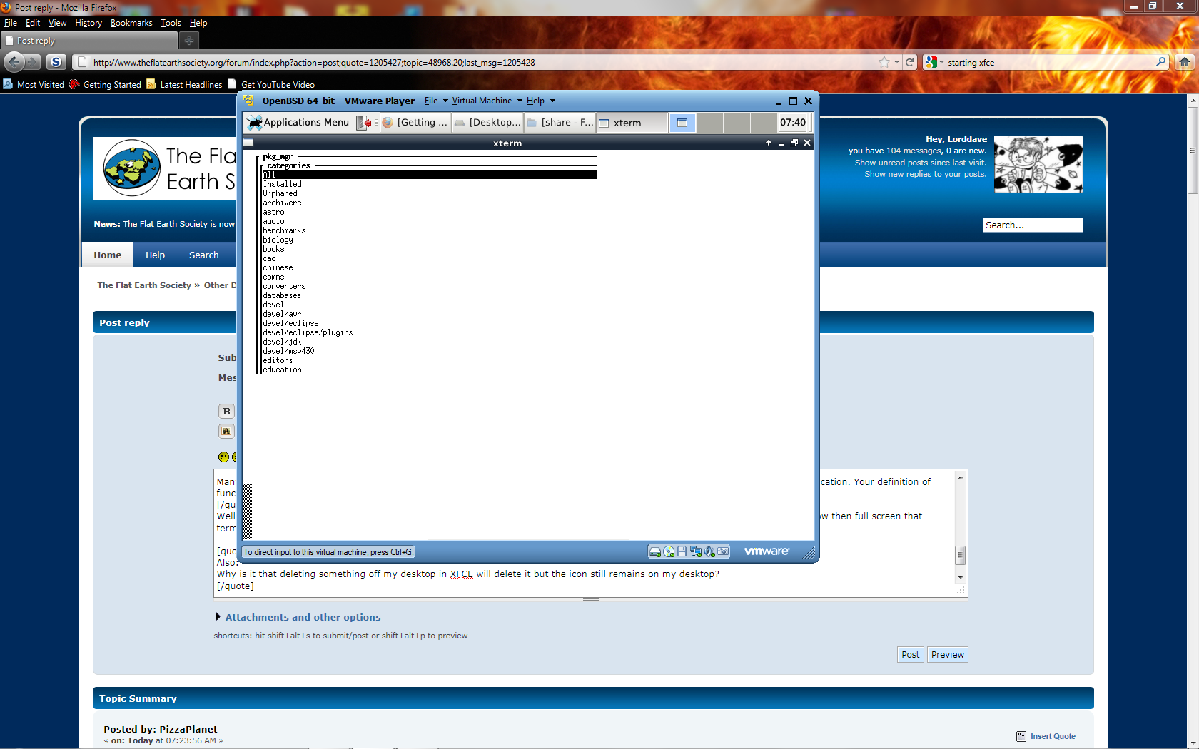
Task: Click the S (Stylish) toolbar icon in Firefox
Action: point(56,62)
